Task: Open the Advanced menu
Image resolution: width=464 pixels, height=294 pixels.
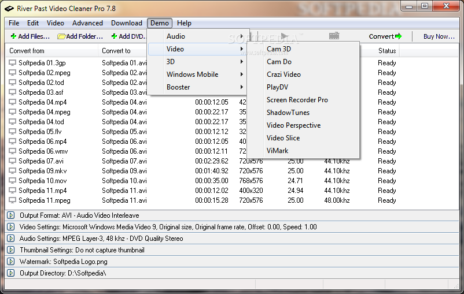Action: click(x=87, y=23)
